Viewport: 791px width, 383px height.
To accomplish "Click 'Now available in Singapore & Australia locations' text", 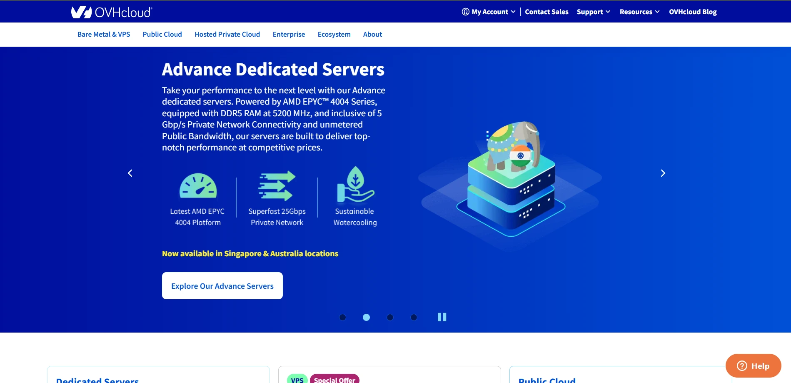I will (x=250, y=253).
